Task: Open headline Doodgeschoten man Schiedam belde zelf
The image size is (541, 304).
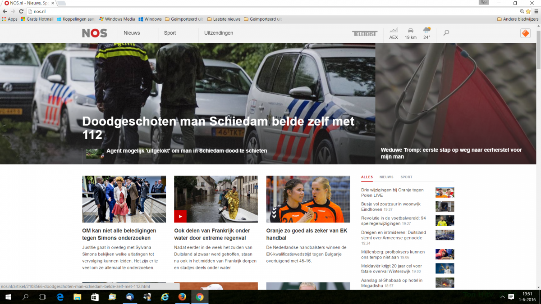Action: 218,128
